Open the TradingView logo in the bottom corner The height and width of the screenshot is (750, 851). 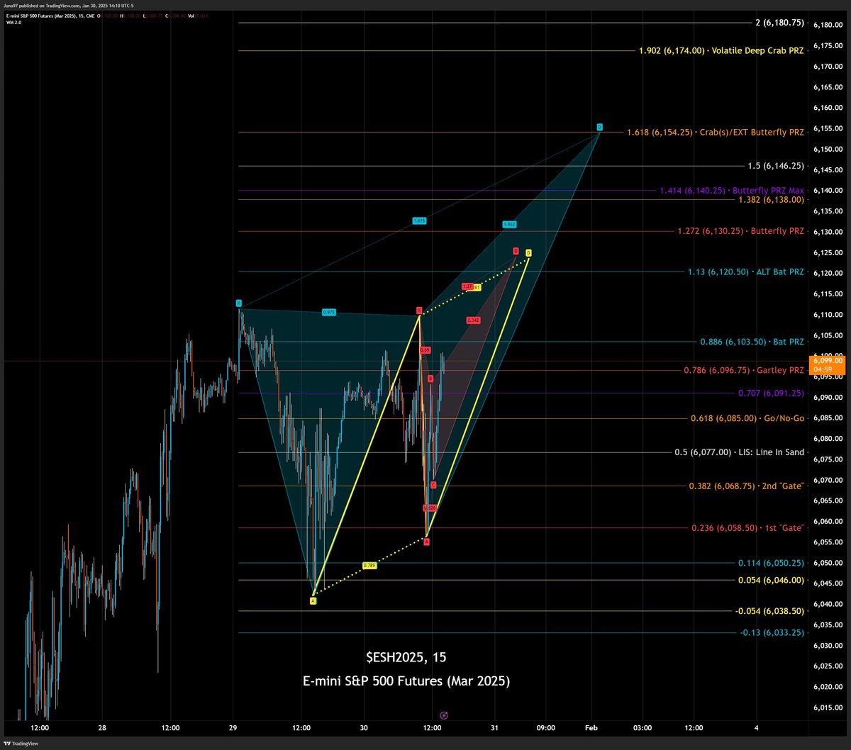pos(21,744)
